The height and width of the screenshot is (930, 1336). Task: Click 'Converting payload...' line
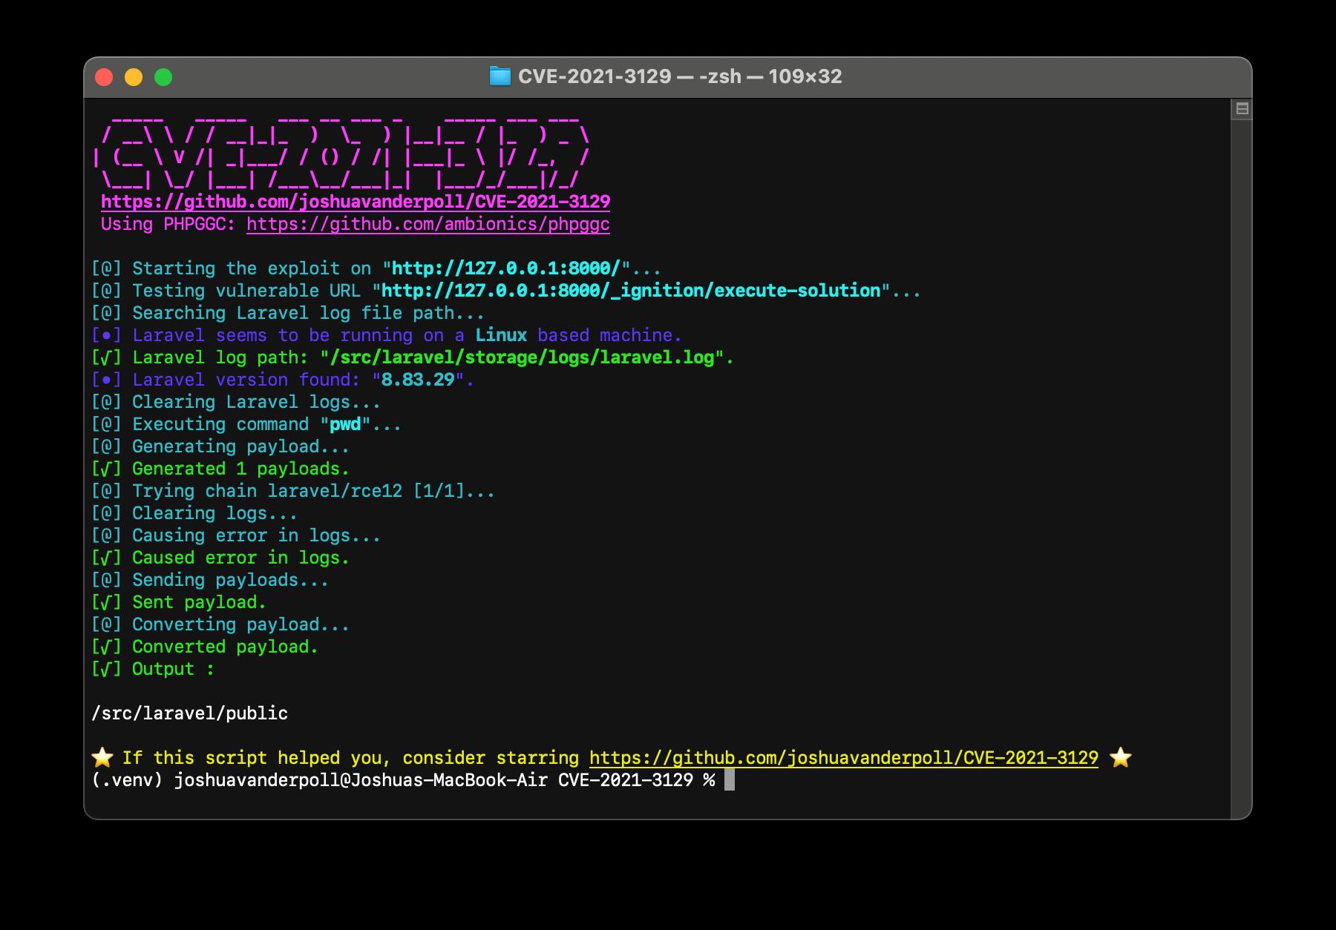220,624
